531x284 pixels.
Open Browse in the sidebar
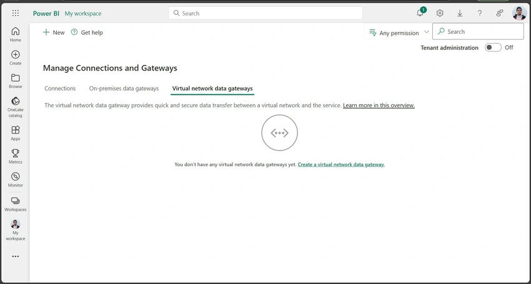pyautogui.click(x=15, y=81)
